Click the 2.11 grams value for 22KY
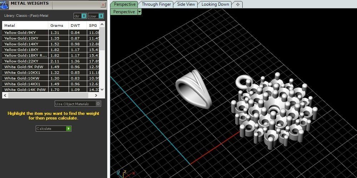The image size is (357, 178). pyautogui.click(x=55, y=61)
